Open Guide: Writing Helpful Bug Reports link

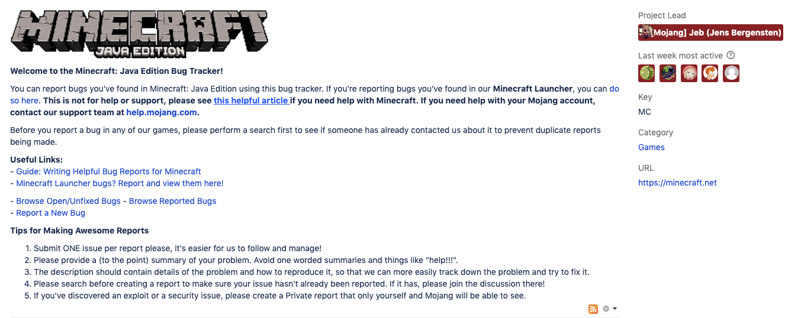point(108,171)
